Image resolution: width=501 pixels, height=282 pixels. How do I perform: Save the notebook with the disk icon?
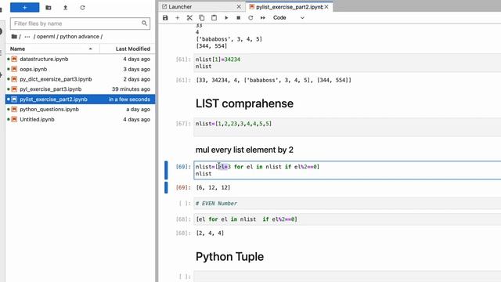[x=165, y=17]
